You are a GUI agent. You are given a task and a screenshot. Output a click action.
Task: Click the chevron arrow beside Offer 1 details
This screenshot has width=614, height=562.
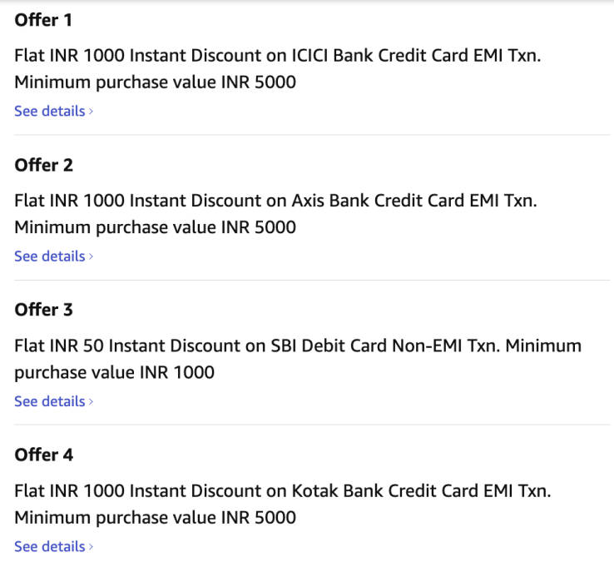[91, 112]
